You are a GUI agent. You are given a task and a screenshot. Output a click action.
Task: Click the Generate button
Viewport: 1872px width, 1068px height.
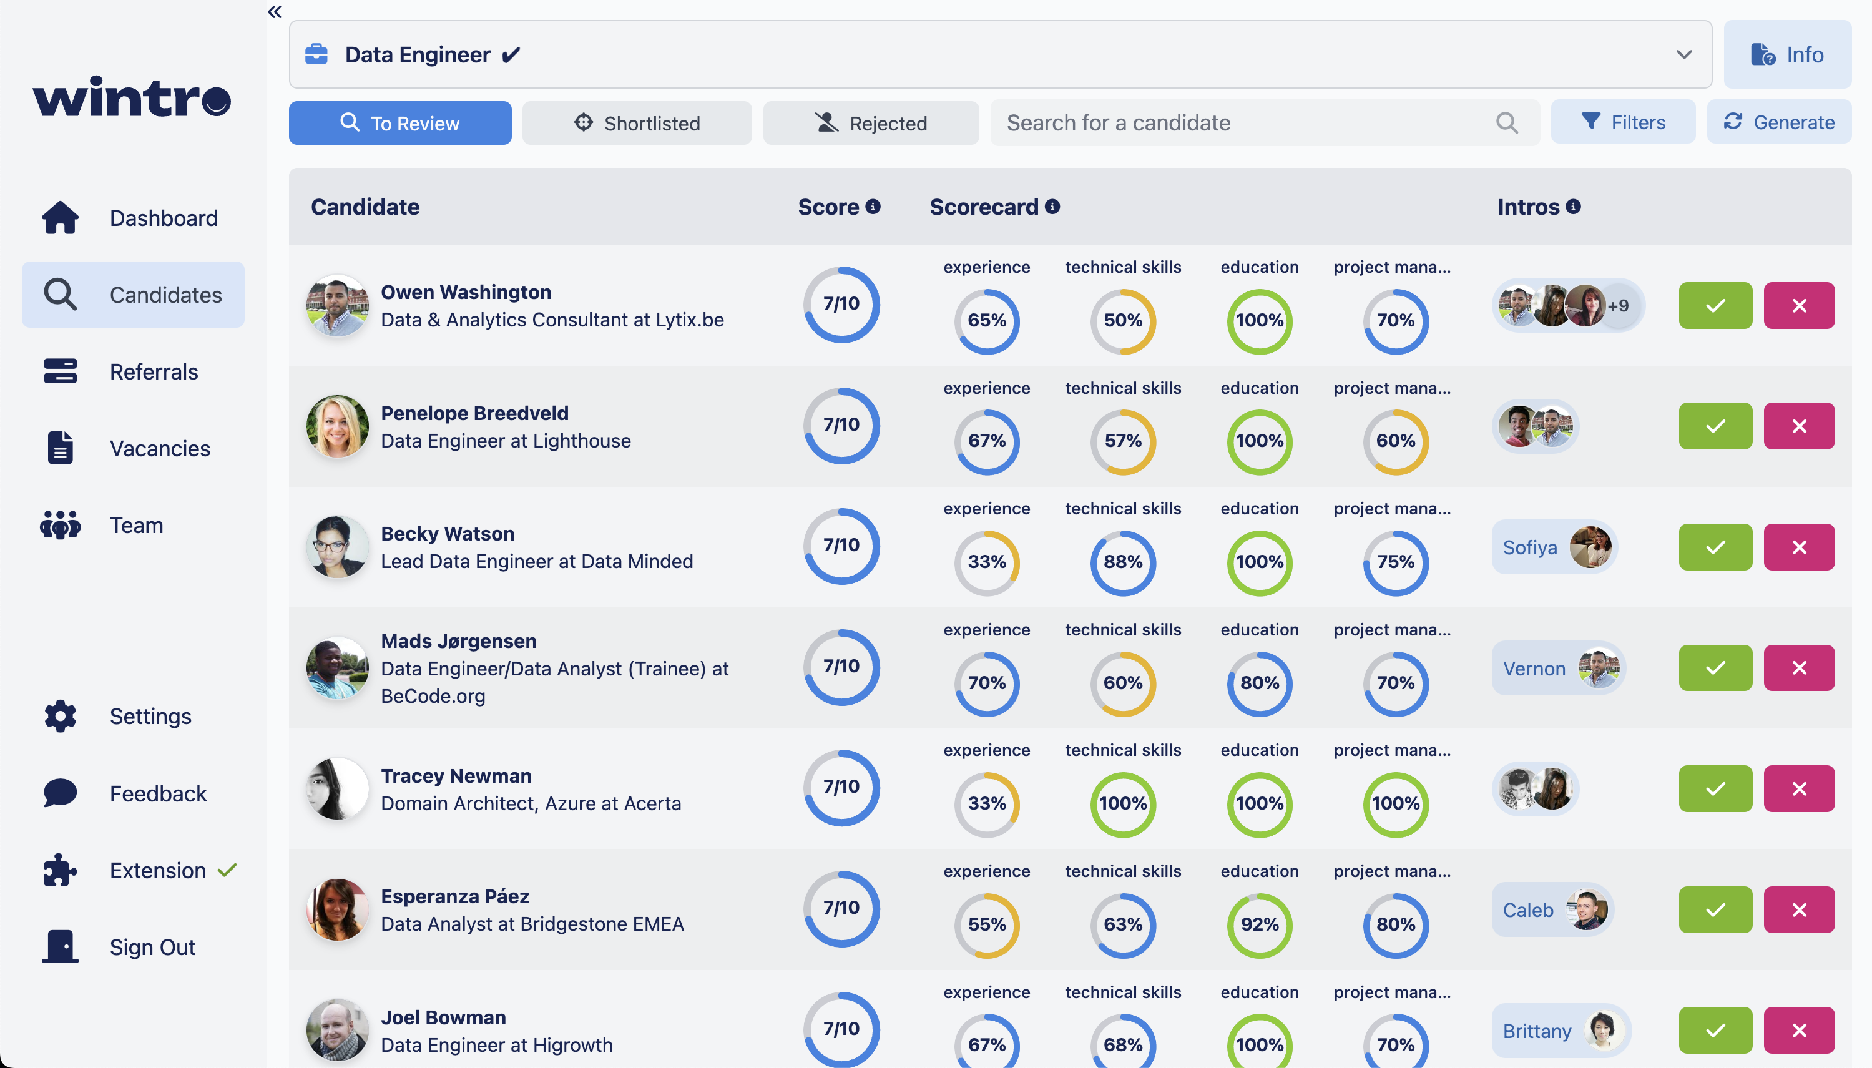tap(1779, 122)
